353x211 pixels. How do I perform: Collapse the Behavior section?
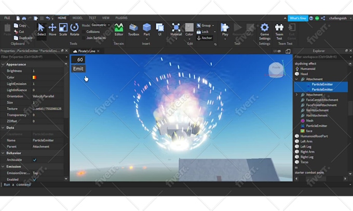coord(3,153)
